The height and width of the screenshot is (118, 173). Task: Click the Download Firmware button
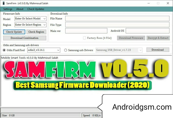131,38
